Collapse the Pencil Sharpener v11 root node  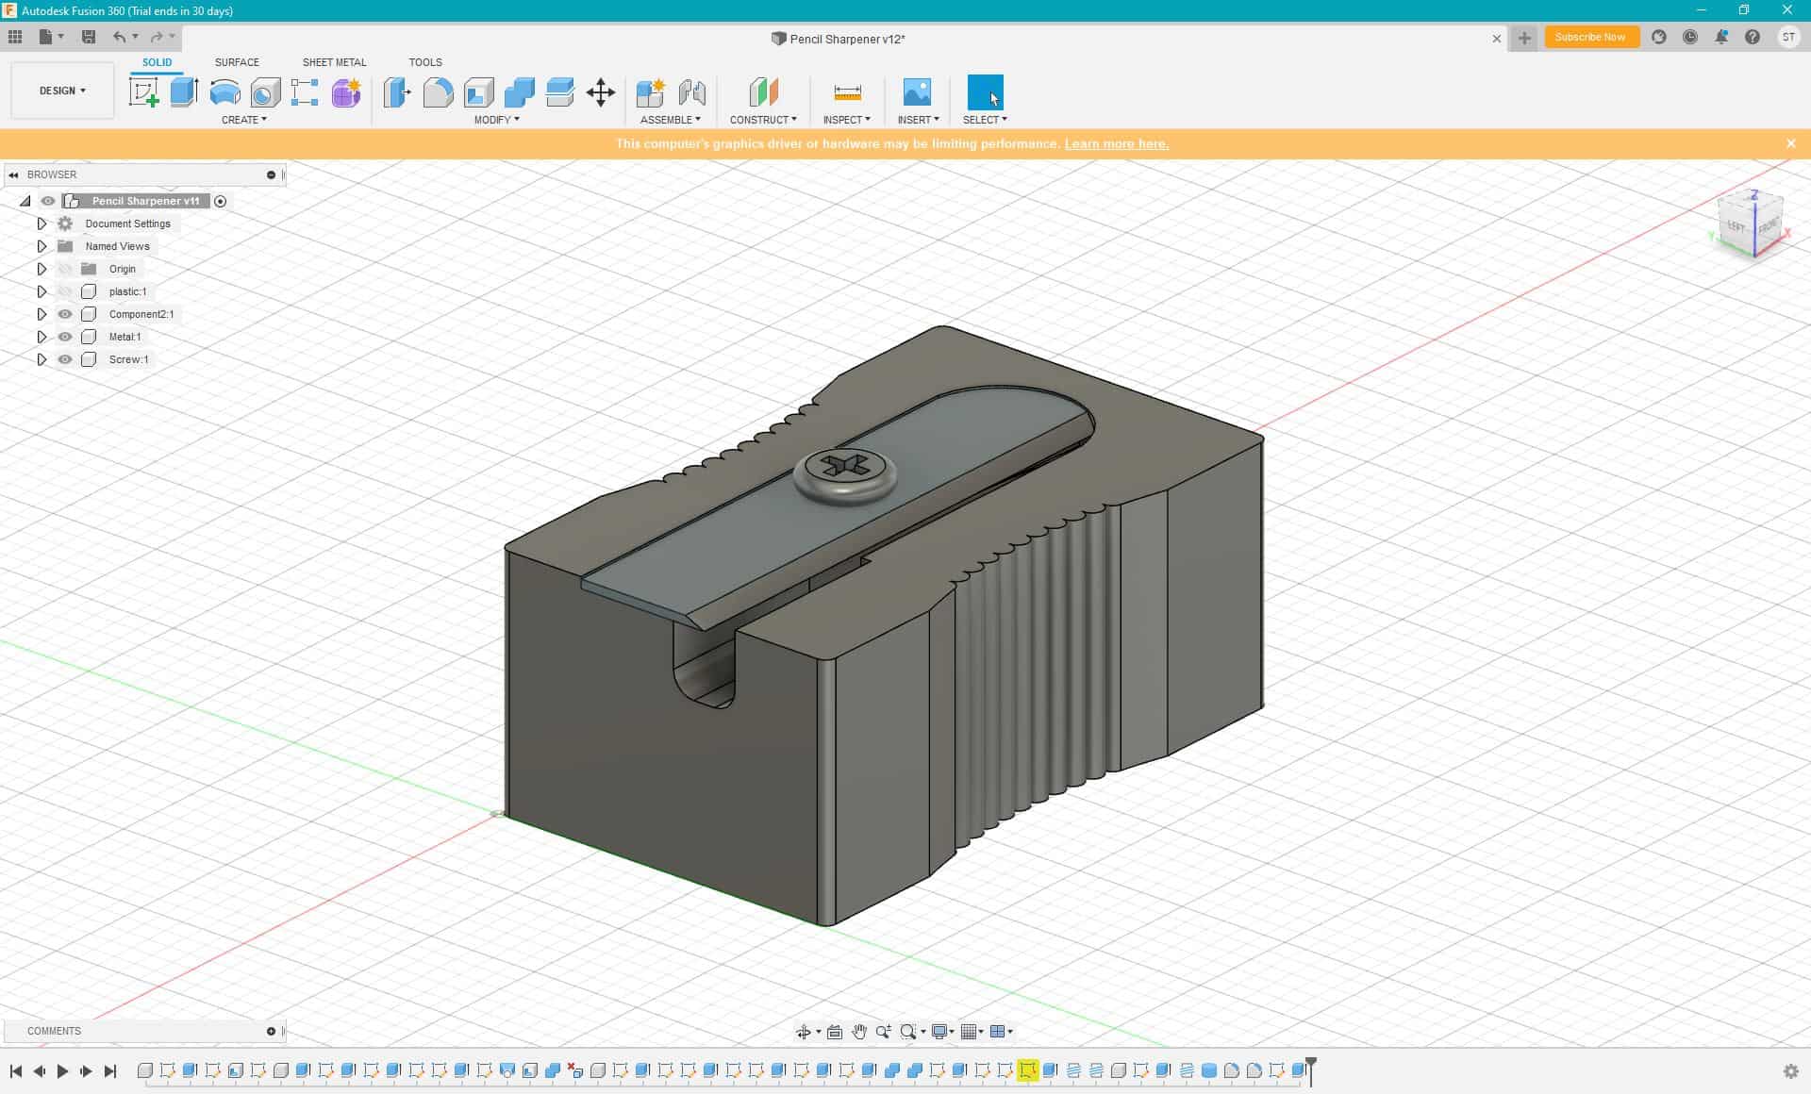[25, 201]
